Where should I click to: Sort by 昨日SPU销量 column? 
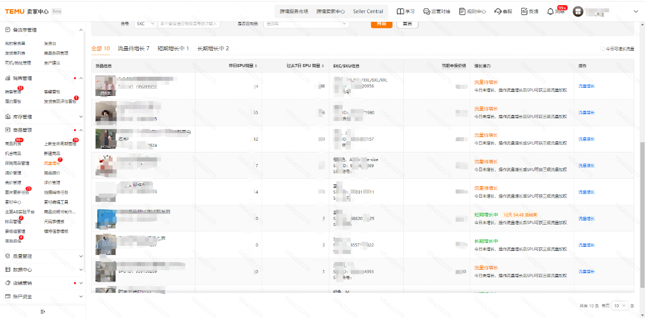[x=256, y=66]
